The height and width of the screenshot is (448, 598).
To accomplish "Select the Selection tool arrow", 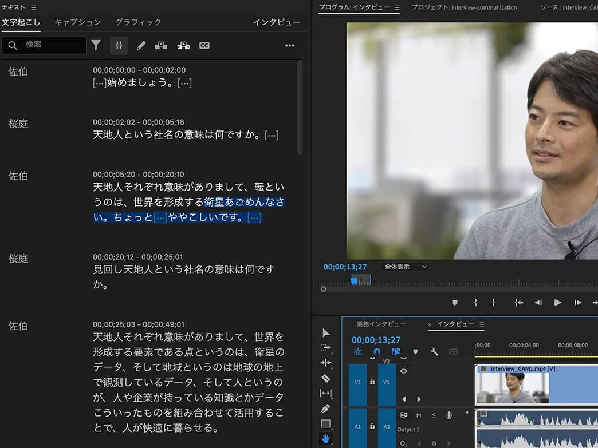I will point(326,332).
